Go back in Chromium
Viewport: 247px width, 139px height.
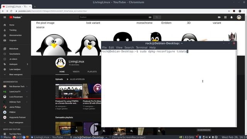pos(3,11)
